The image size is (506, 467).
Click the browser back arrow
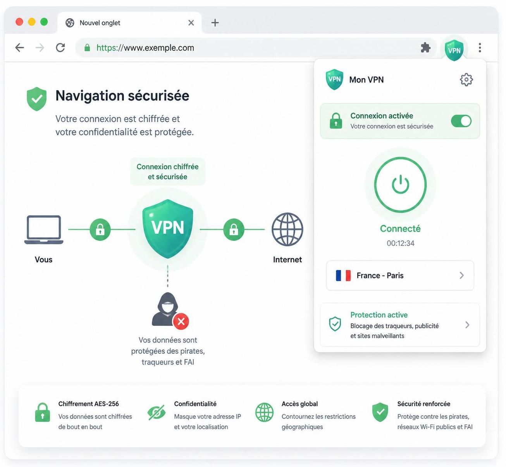[20, 48]
